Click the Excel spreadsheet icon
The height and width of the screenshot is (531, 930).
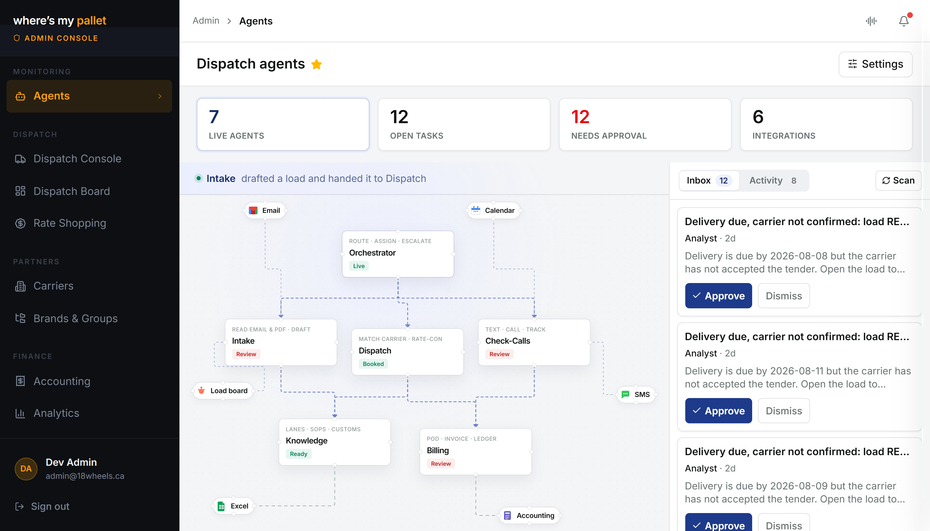221,506
